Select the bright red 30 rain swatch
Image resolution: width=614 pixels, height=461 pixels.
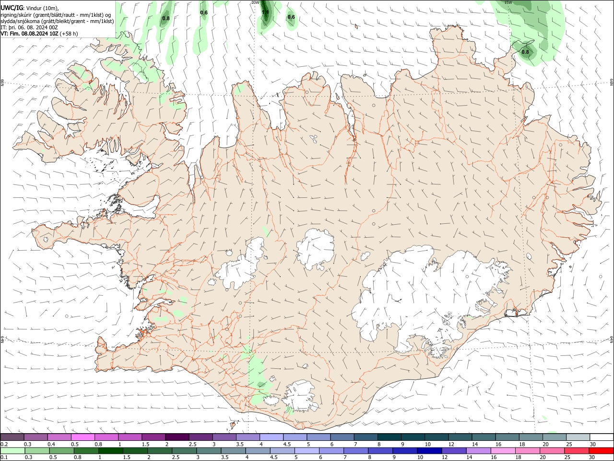(602, 451)
